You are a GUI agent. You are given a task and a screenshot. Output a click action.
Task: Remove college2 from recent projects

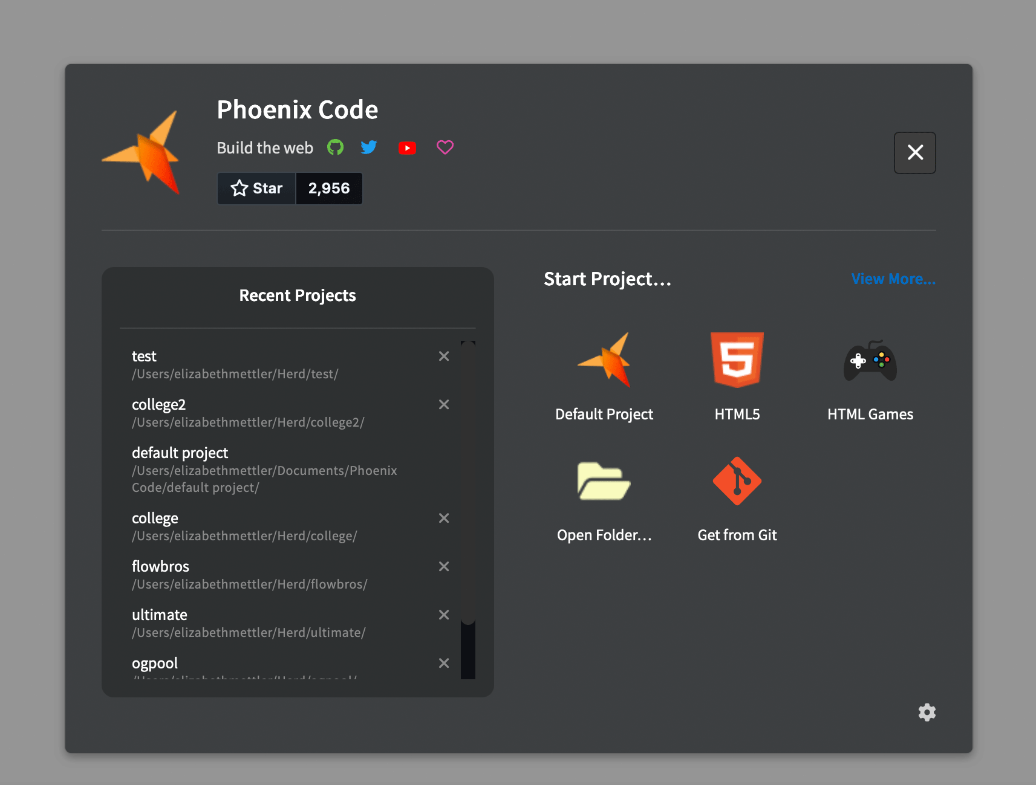(x=444, y=405)
